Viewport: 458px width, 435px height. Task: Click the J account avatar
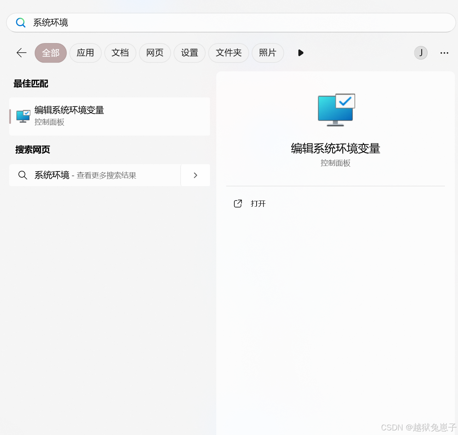pos(421,53)
